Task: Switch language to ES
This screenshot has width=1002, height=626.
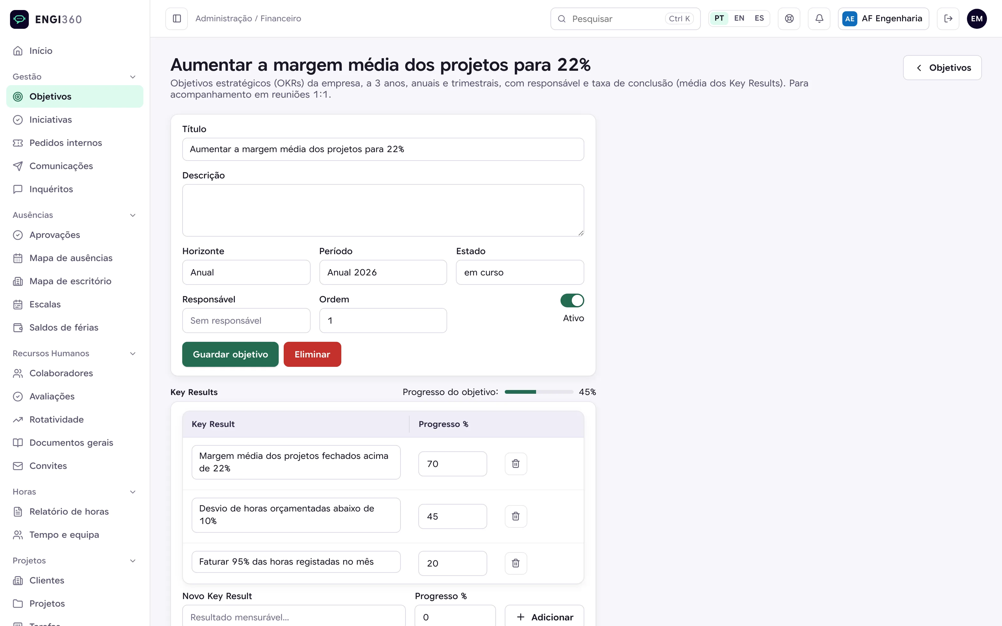Action: (x=759, y=18)
